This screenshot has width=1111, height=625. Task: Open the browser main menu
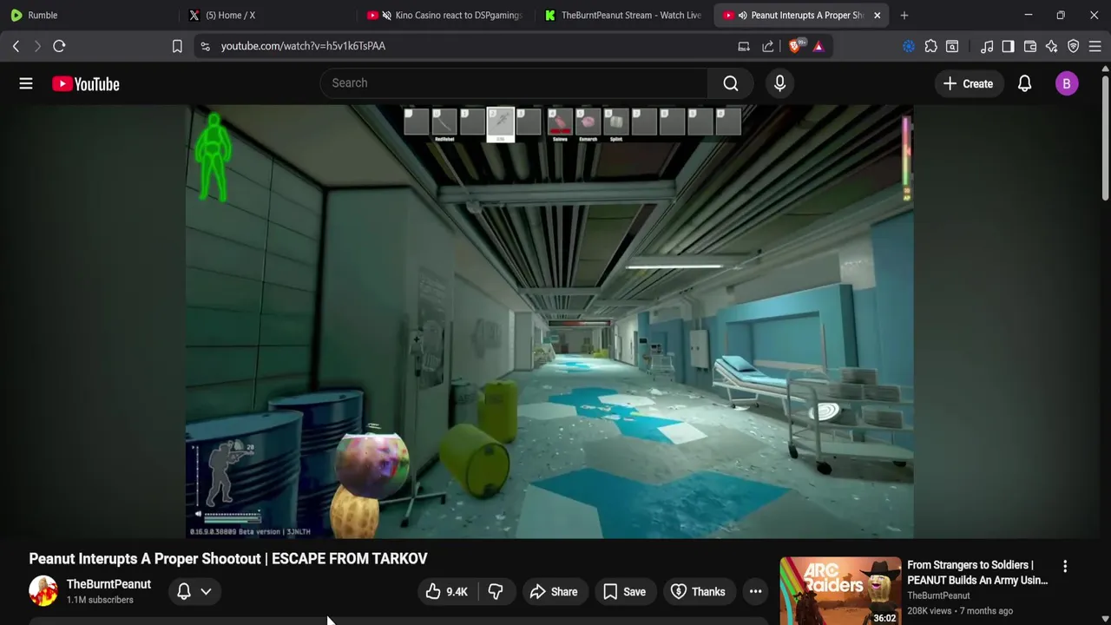point(1095,46)
